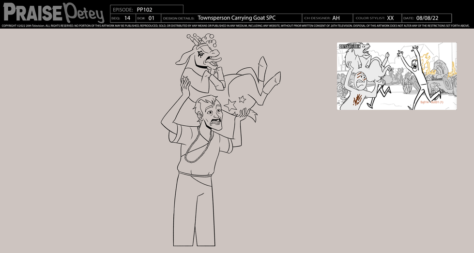Click the timecode overlay in storyboard thumbnail
The height and width of the screenshot is (253, 474).
pyautogui.click(x=350, y=46)
